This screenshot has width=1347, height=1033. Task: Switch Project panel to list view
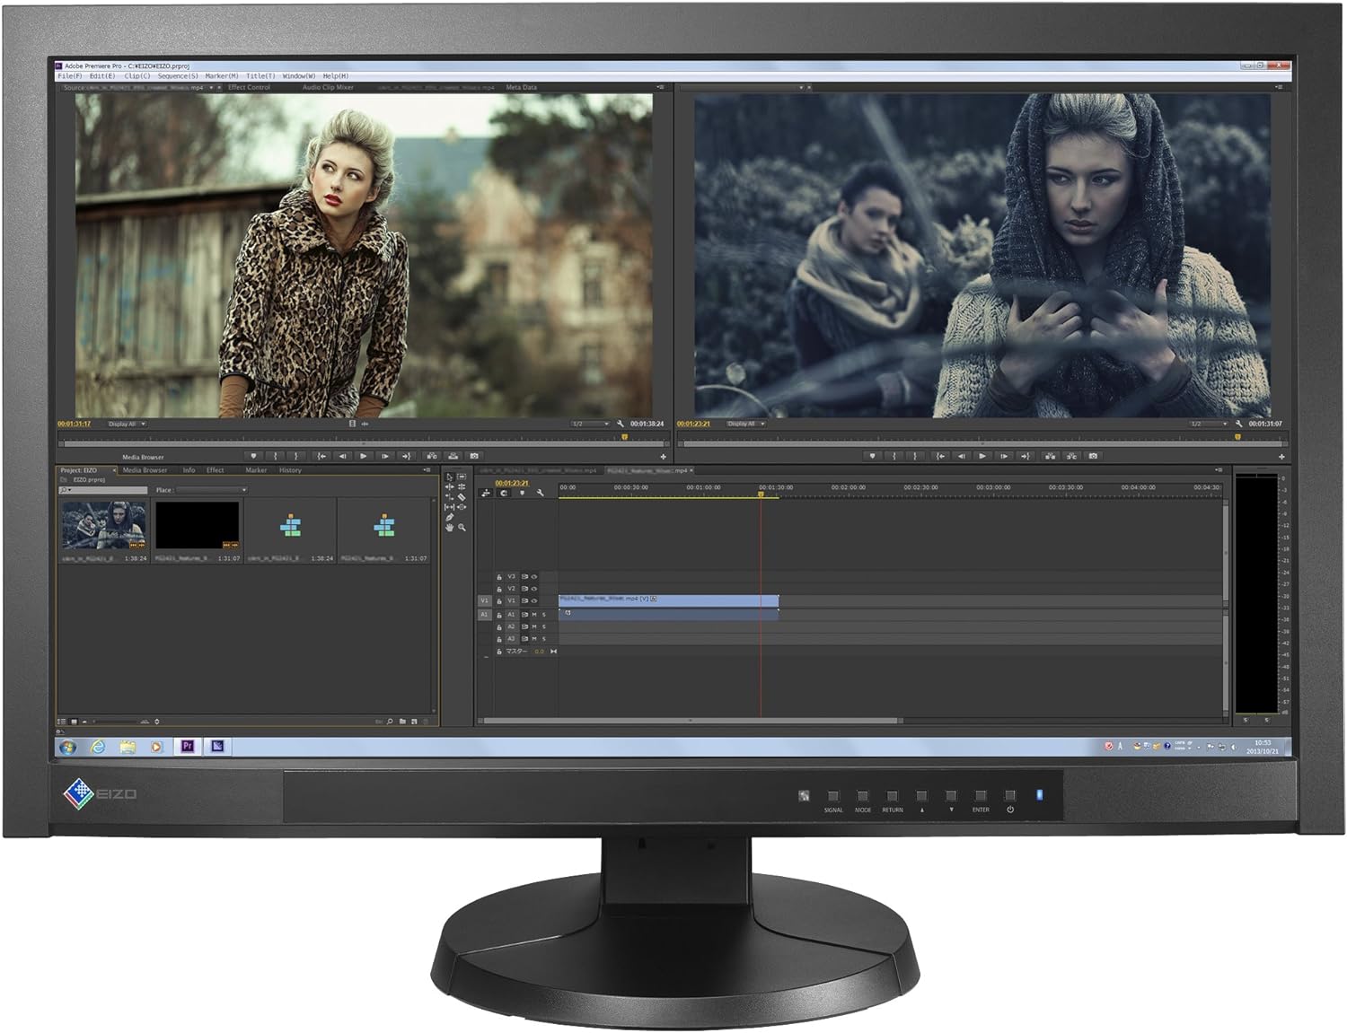62,721
